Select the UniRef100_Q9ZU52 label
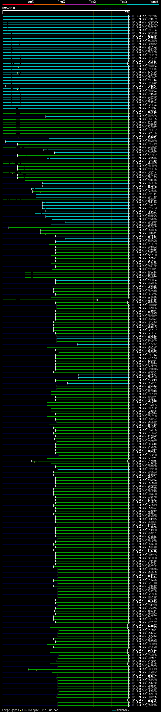The image size is (161, 712). [x=144, y=200]
